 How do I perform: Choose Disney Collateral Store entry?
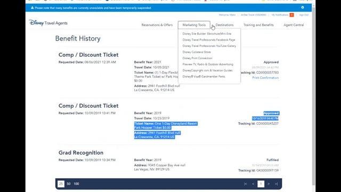coord(197,52)
